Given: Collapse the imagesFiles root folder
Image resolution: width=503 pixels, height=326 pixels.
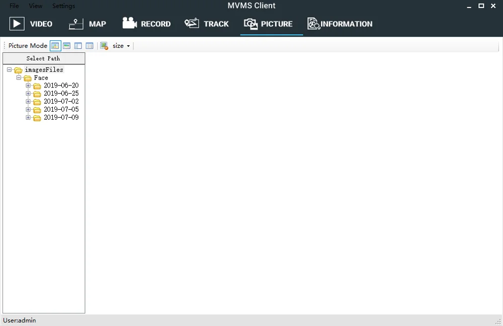Looking at the screenshot, I should pos(9,69).
